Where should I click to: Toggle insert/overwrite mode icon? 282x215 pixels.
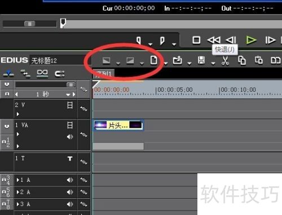[8, 74]
